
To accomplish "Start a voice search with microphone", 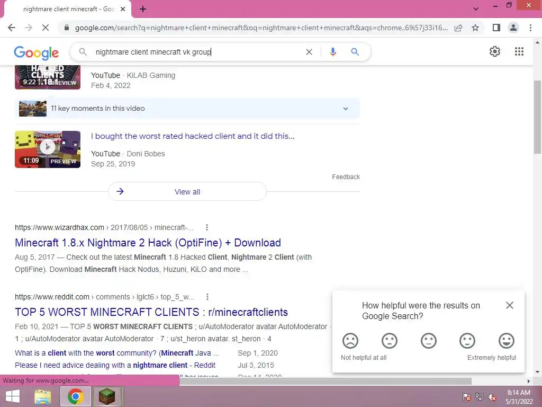I will point(333,52).
